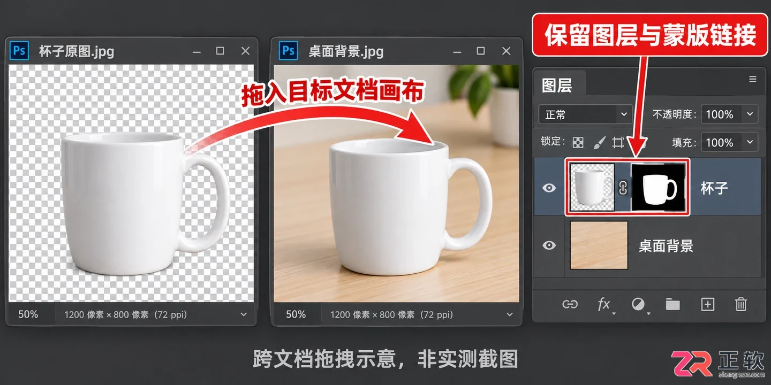Image resolution: width=771 pixels, height=385 pixels.
Task: Hide the 杯子 layer
Action: click(549, 188)
